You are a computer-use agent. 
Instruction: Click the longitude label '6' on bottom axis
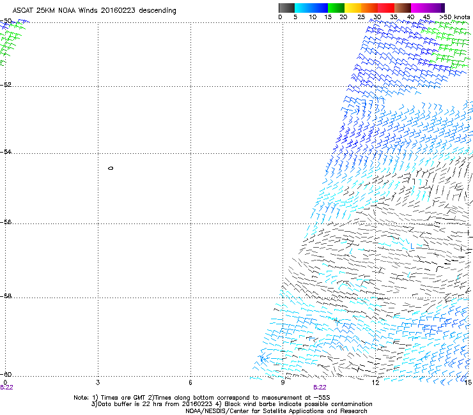point(190,382)
